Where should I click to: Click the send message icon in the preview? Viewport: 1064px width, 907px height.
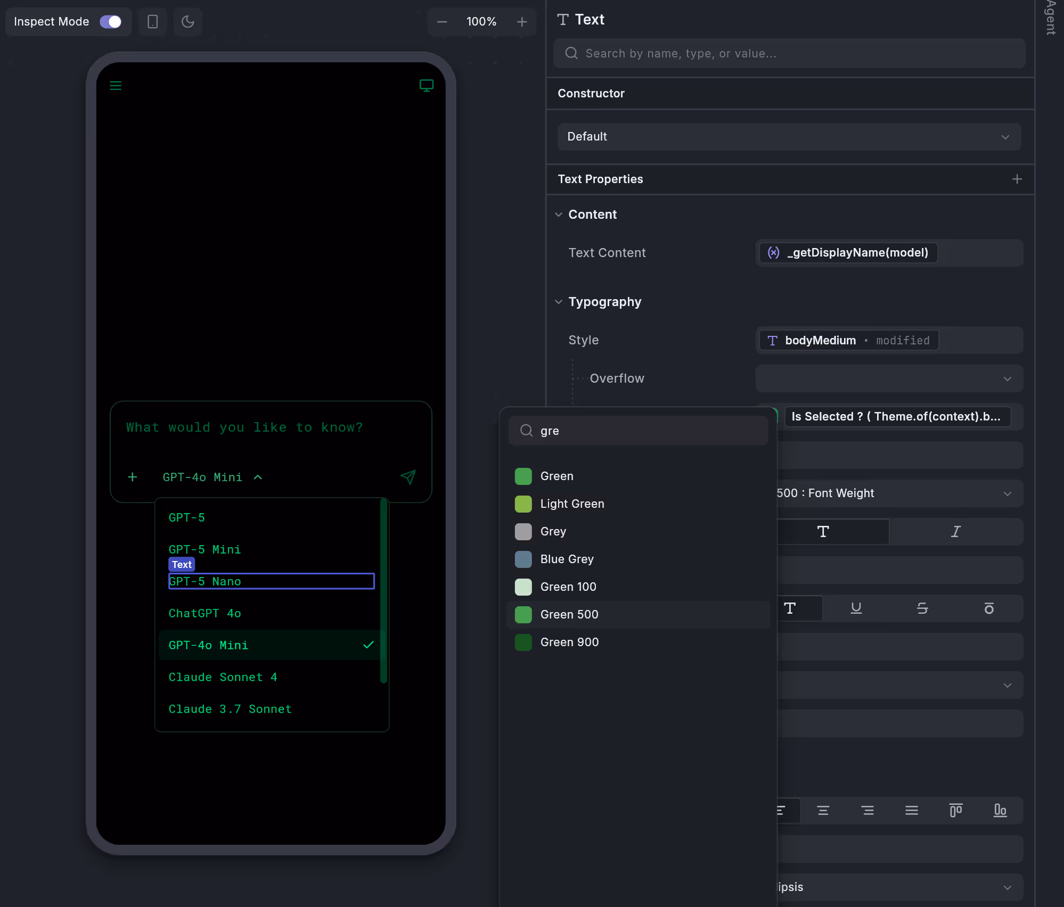pyautogui.click(x=408, y=477)
